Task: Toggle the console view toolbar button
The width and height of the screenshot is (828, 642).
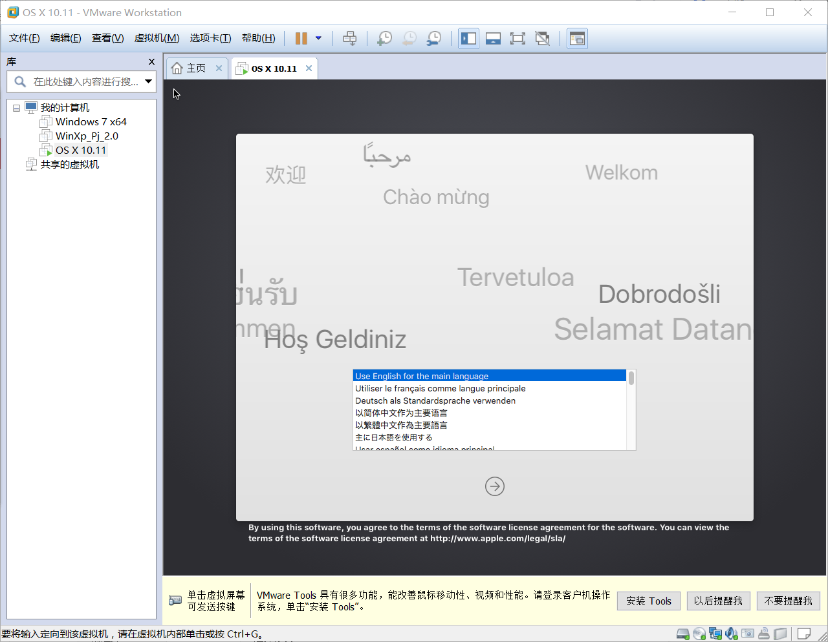Action: click(x=577, y=39)
